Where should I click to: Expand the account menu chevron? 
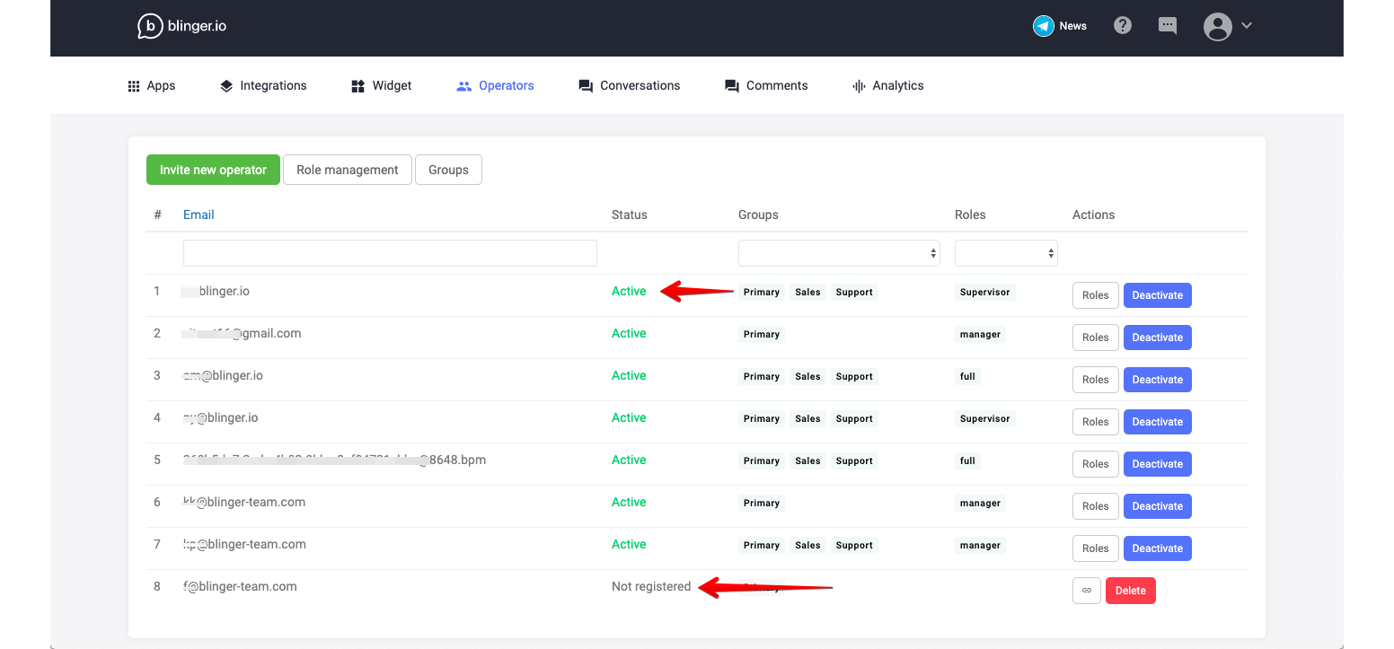point(1247,25)
